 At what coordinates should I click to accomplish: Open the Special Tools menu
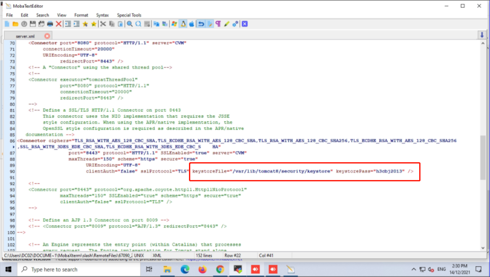pyautogui.click(x=129, y=15)
